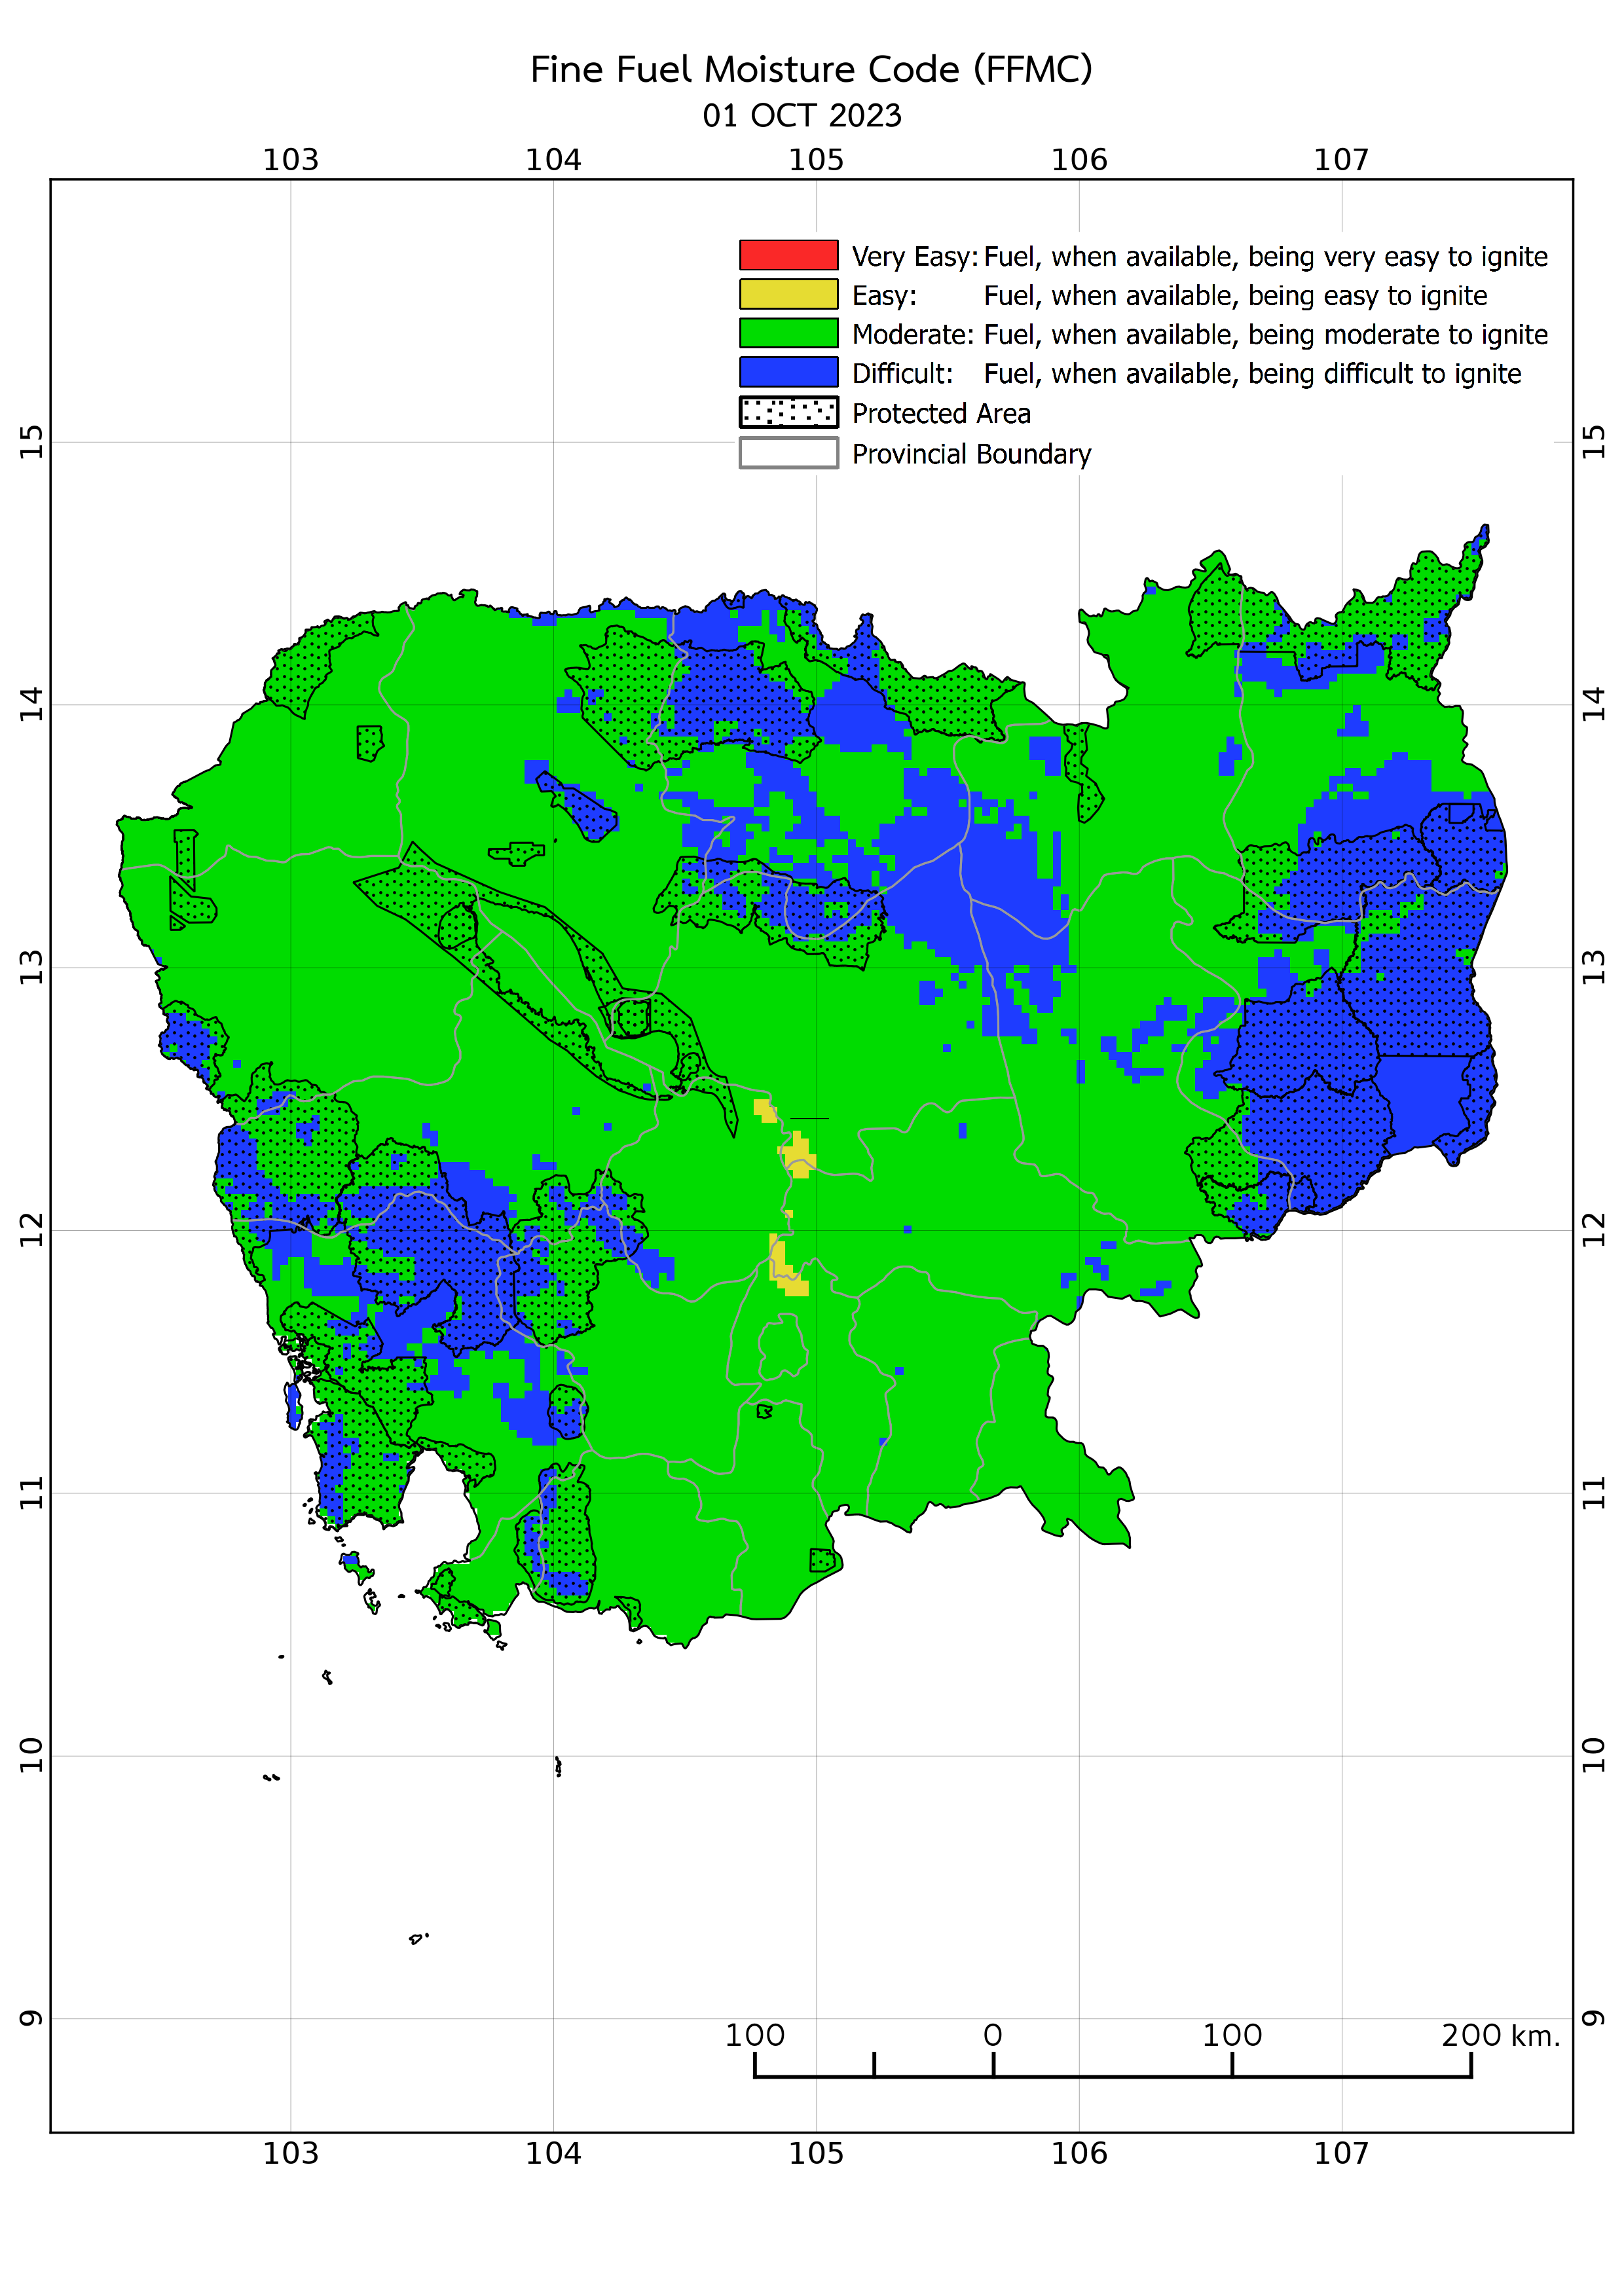Click the date text '01 OCT 2023'
Viewport: 1624px width, 2296px height.
pos(802,116)
